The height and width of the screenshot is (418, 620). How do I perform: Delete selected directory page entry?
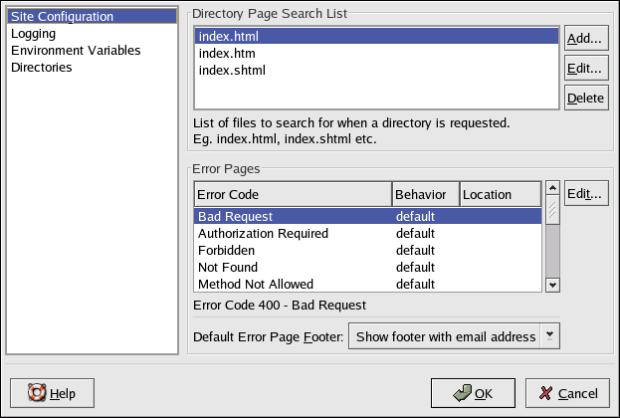click(x=585, y=98)
